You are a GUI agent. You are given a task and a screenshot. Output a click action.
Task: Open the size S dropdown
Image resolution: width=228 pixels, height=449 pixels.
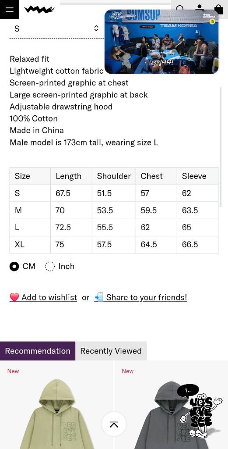(56, 29)
